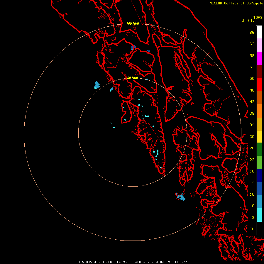The height and width of the screenshot is (264, 264).
Task: Click the '38' legend value
Action: click(x=252, y=114)
